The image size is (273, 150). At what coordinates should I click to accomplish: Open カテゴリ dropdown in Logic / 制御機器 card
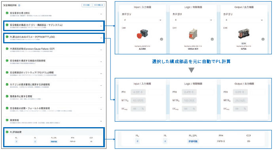click(193, 20)
